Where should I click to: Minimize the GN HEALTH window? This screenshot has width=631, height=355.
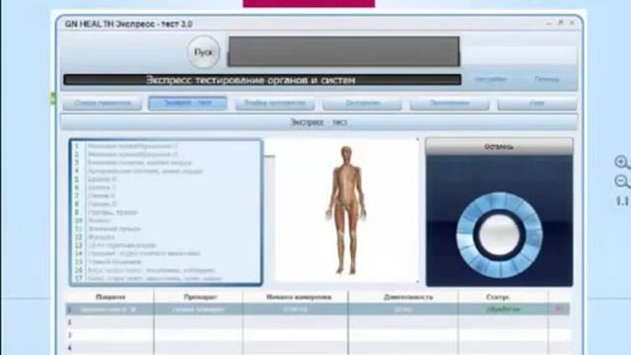(549, 24)
